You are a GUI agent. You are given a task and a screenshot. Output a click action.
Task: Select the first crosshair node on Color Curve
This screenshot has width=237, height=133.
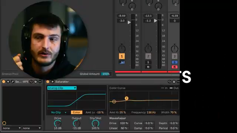(114, 102)
